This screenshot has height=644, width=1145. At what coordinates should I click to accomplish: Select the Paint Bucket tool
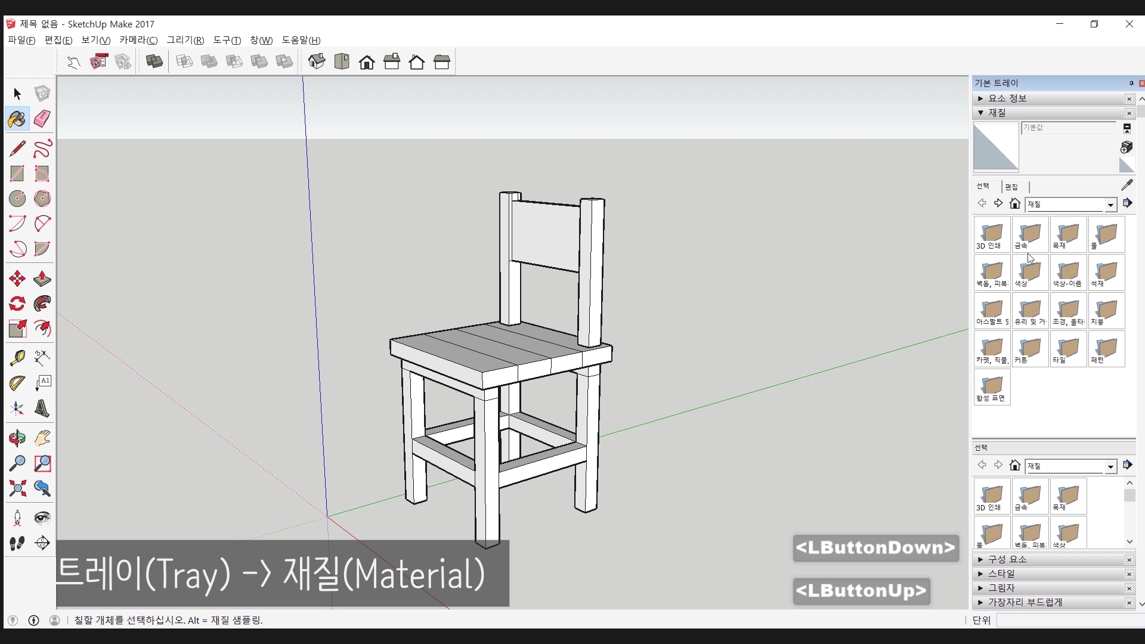(x=17, y=119)
